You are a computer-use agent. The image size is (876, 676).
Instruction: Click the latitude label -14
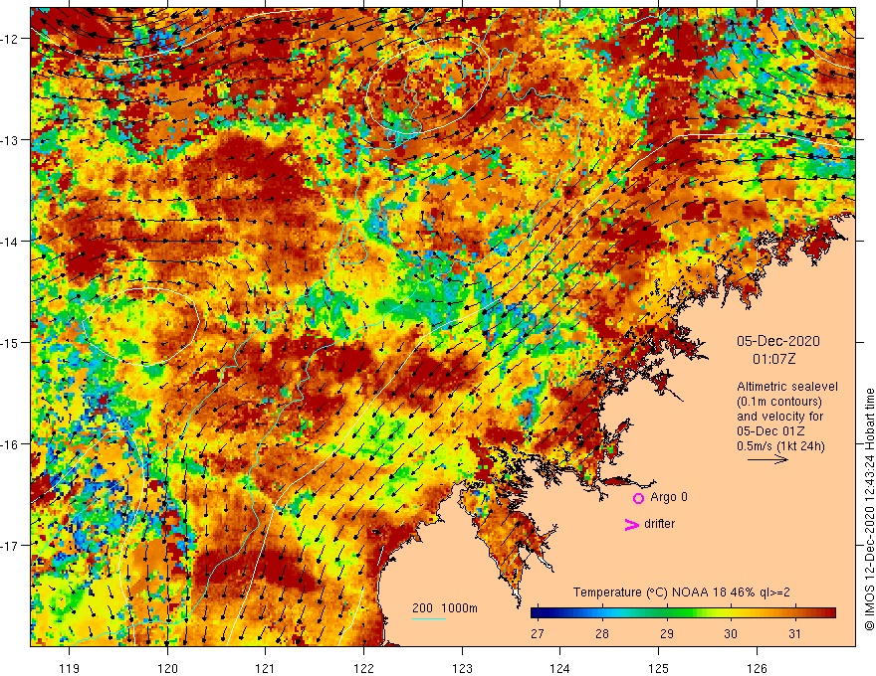[10, 242]
